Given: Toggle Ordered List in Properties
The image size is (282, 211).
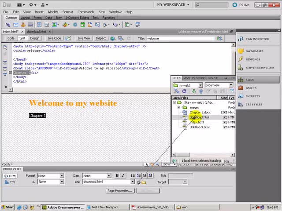Looking at the screenshot, I should point(139,175).
